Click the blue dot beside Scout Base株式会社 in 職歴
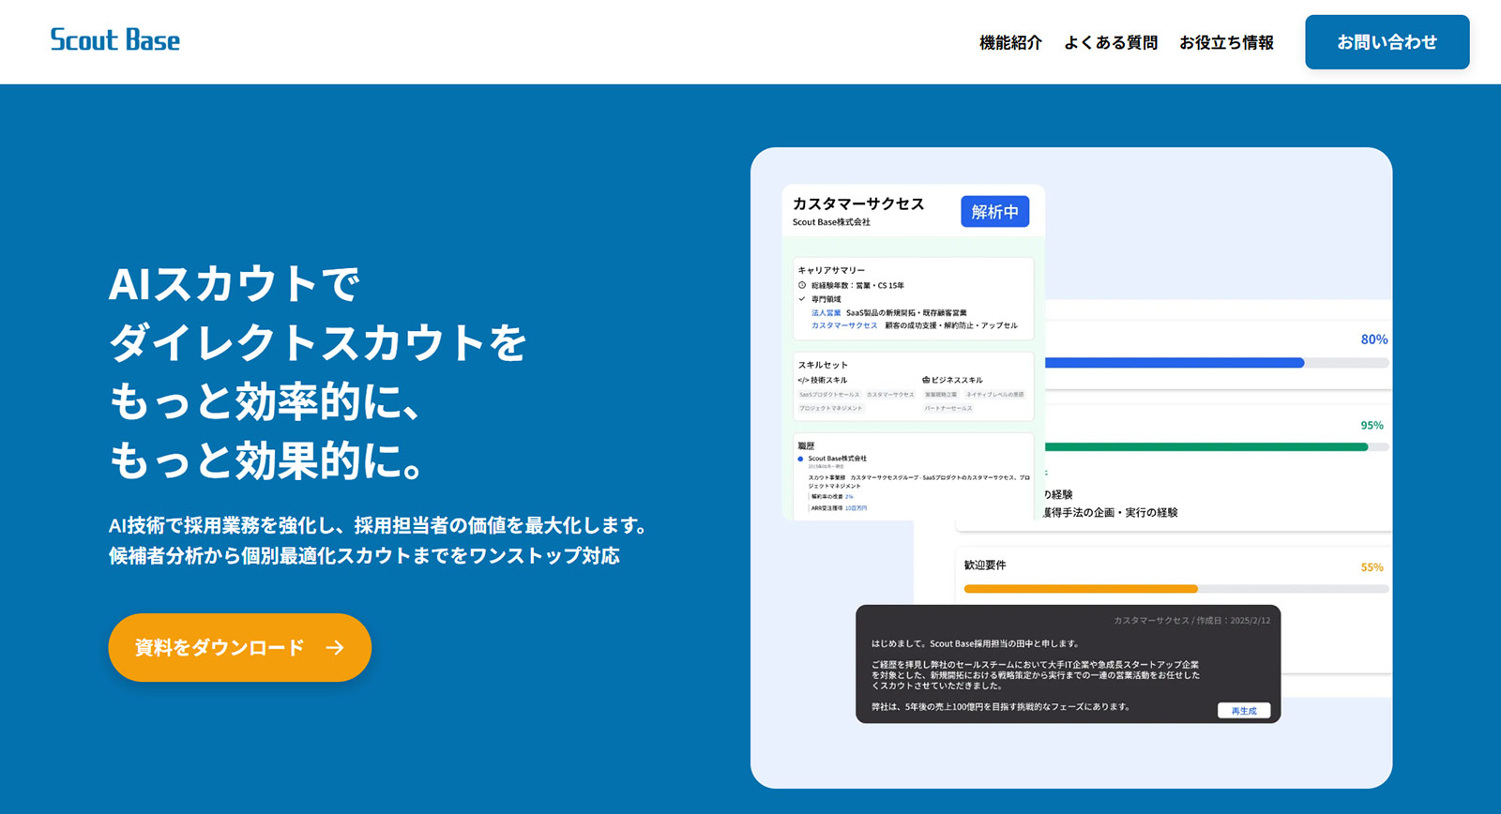Screen dimensions: 1501x814 800,459
